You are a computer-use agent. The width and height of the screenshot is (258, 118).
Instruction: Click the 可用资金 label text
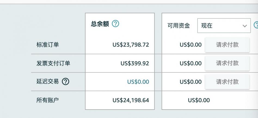click(x=179, y=25)
